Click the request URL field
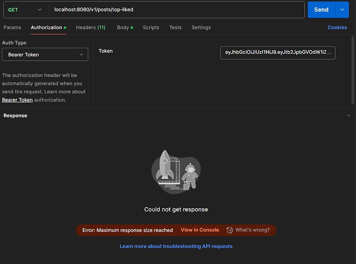This screenshot has width=356, height=264. pos(177,10)
